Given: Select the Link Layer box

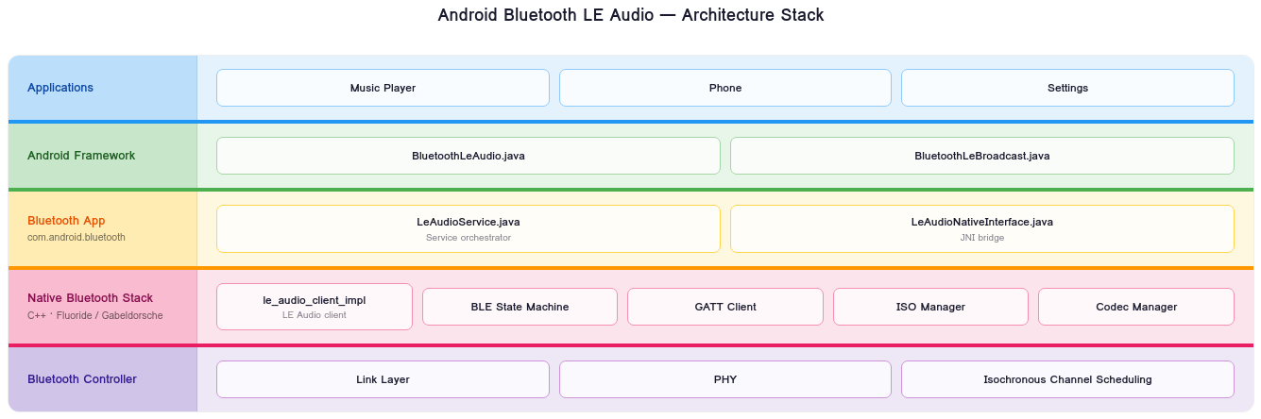Looking at the screenshot, I should (383, 379).
